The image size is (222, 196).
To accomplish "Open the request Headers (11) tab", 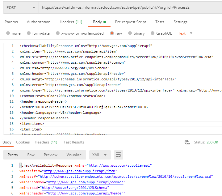I will pos(71,22).
